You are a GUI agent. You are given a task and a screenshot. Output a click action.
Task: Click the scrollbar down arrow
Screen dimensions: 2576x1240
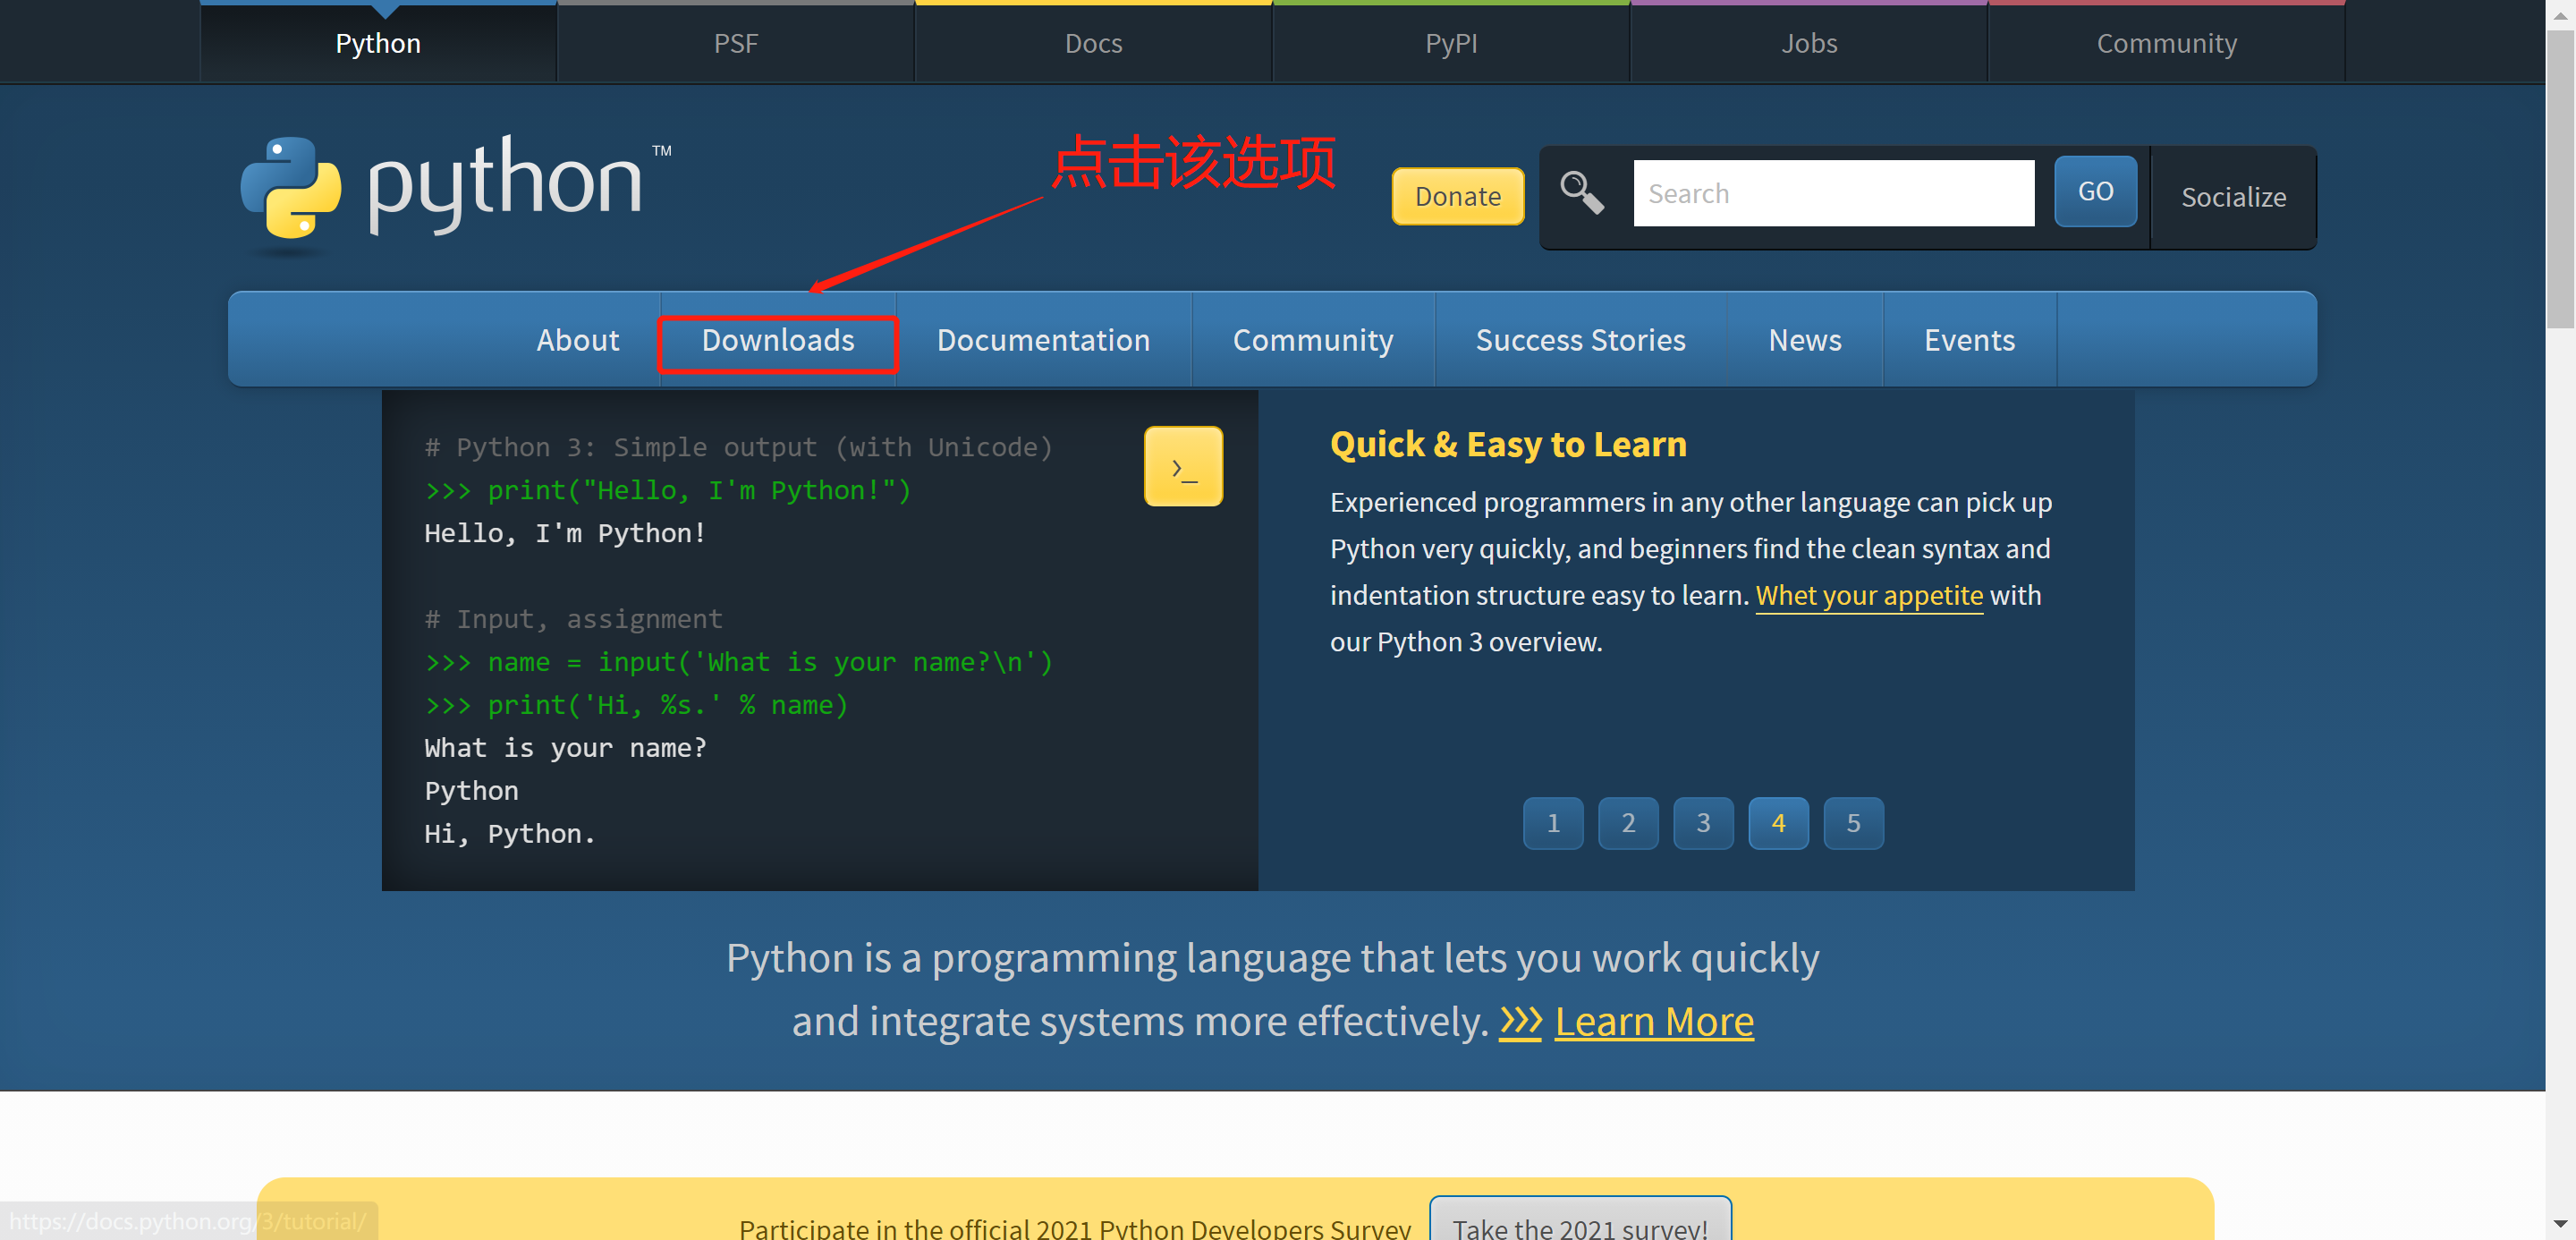coord(2560,1224)
